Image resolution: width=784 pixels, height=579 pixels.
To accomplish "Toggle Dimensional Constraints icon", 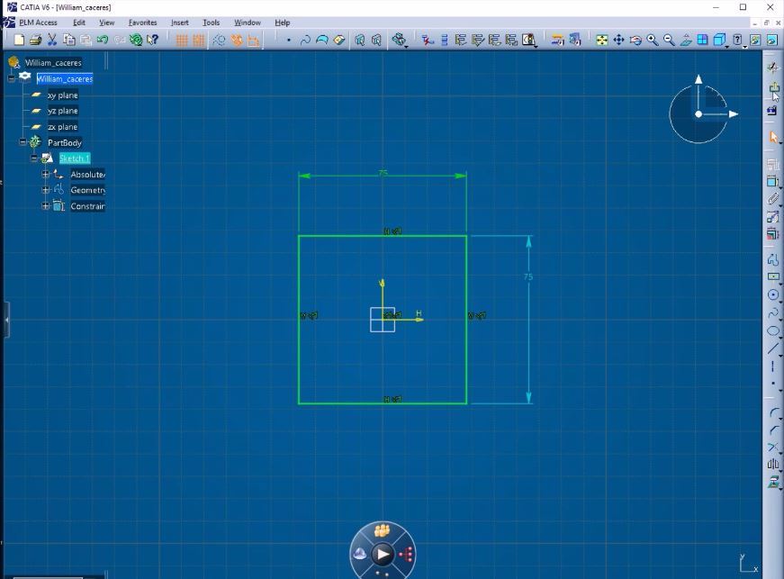I will click(x=253, y=40).
